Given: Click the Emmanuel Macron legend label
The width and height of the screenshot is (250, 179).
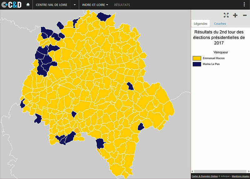Looking at the screenshot, I should coord(213,58).
